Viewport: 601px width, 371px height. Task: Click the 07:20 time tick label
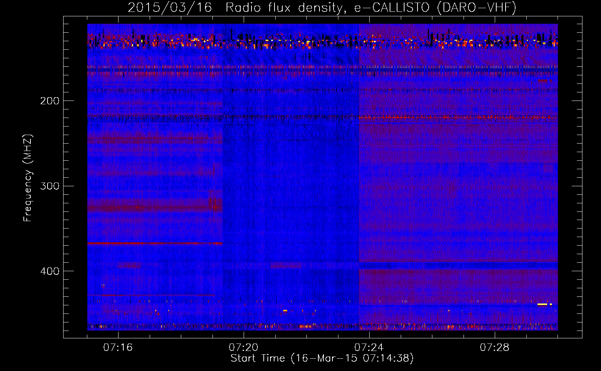click(x=243, y=347)
